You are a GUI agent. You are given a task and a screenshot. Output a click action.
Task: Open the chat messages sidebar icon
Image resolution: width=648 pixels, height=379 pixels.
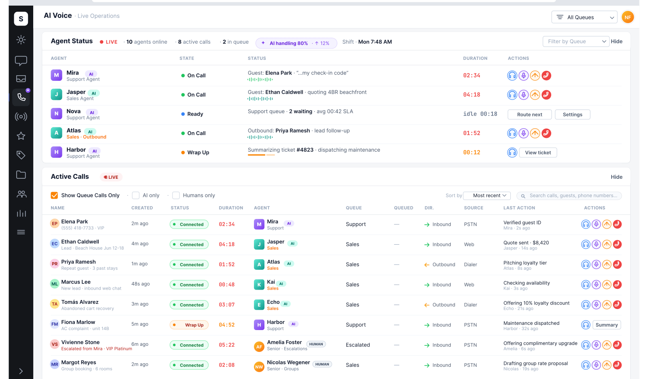click(21, 61)
